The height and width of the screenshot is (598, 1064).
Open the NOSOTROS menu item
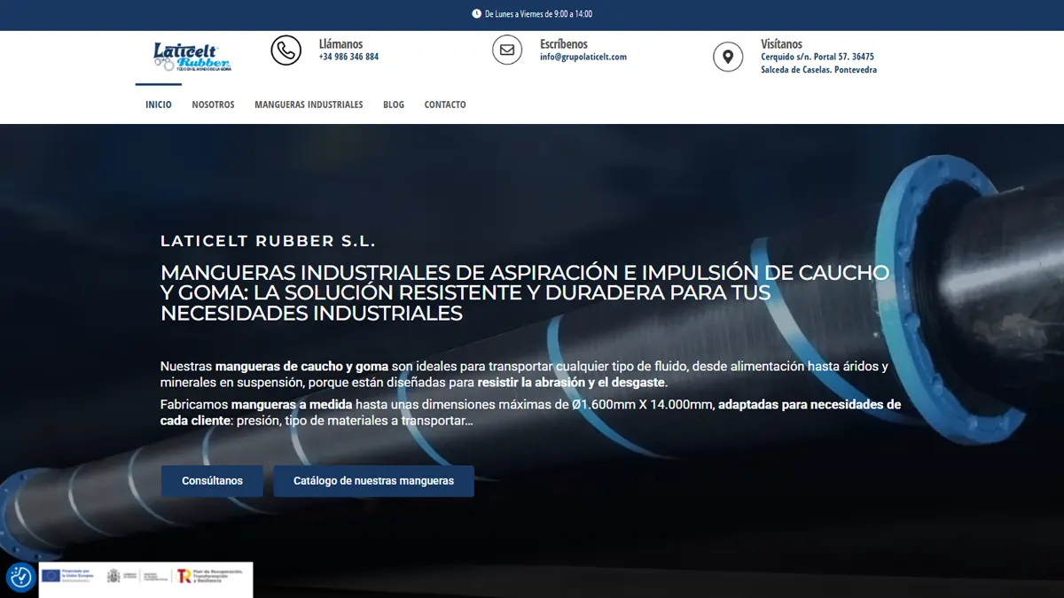point(213,105)
